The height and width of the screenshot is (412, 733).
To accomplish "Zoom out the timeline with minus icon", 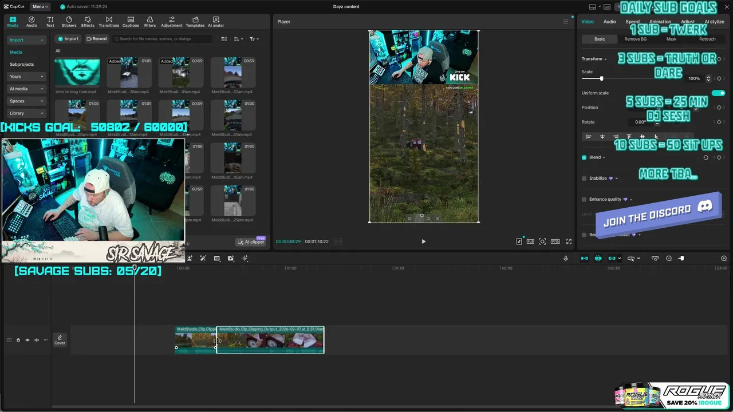I will click(669, 259).
